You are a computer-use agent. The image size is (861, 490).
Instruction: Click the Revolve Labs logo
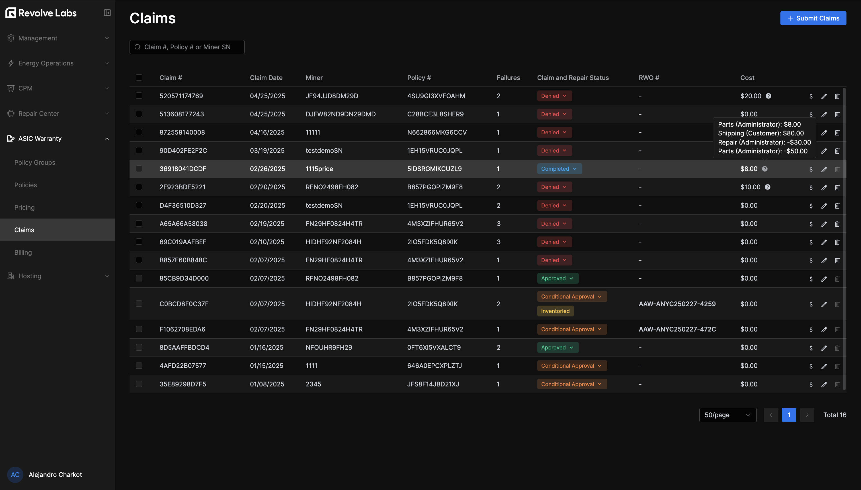click(x=40, y=13)
